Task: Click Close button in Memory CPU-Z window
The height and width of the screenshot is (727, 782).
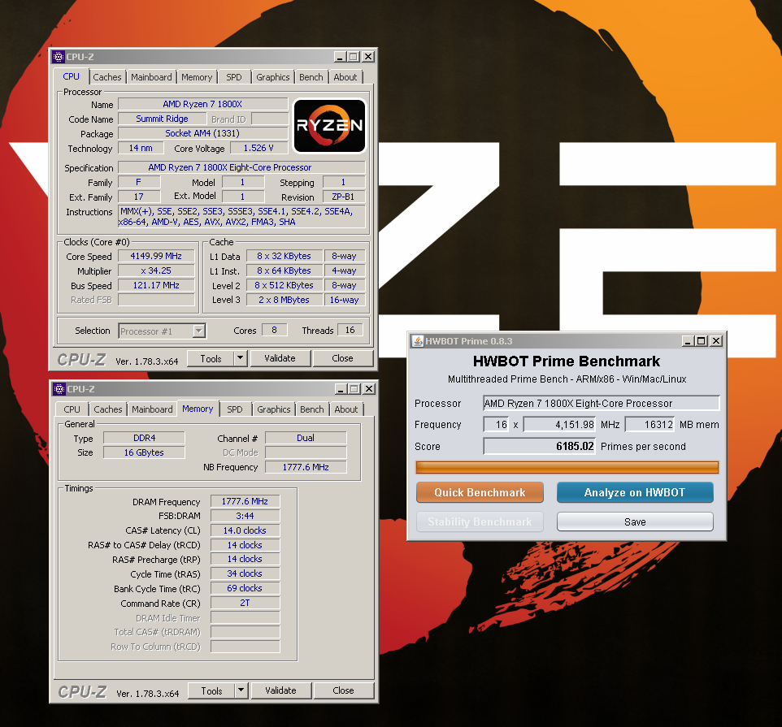Action: (x=344, y=690)
